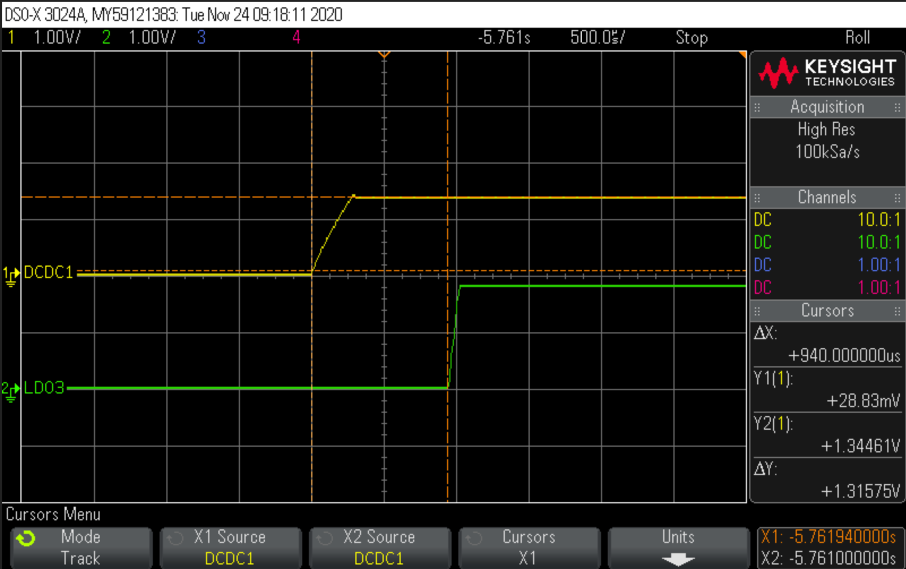This screenshot has width=906, height=569.
Task: Click the ΔX value +940.000000us
Action: pos(844,356)
